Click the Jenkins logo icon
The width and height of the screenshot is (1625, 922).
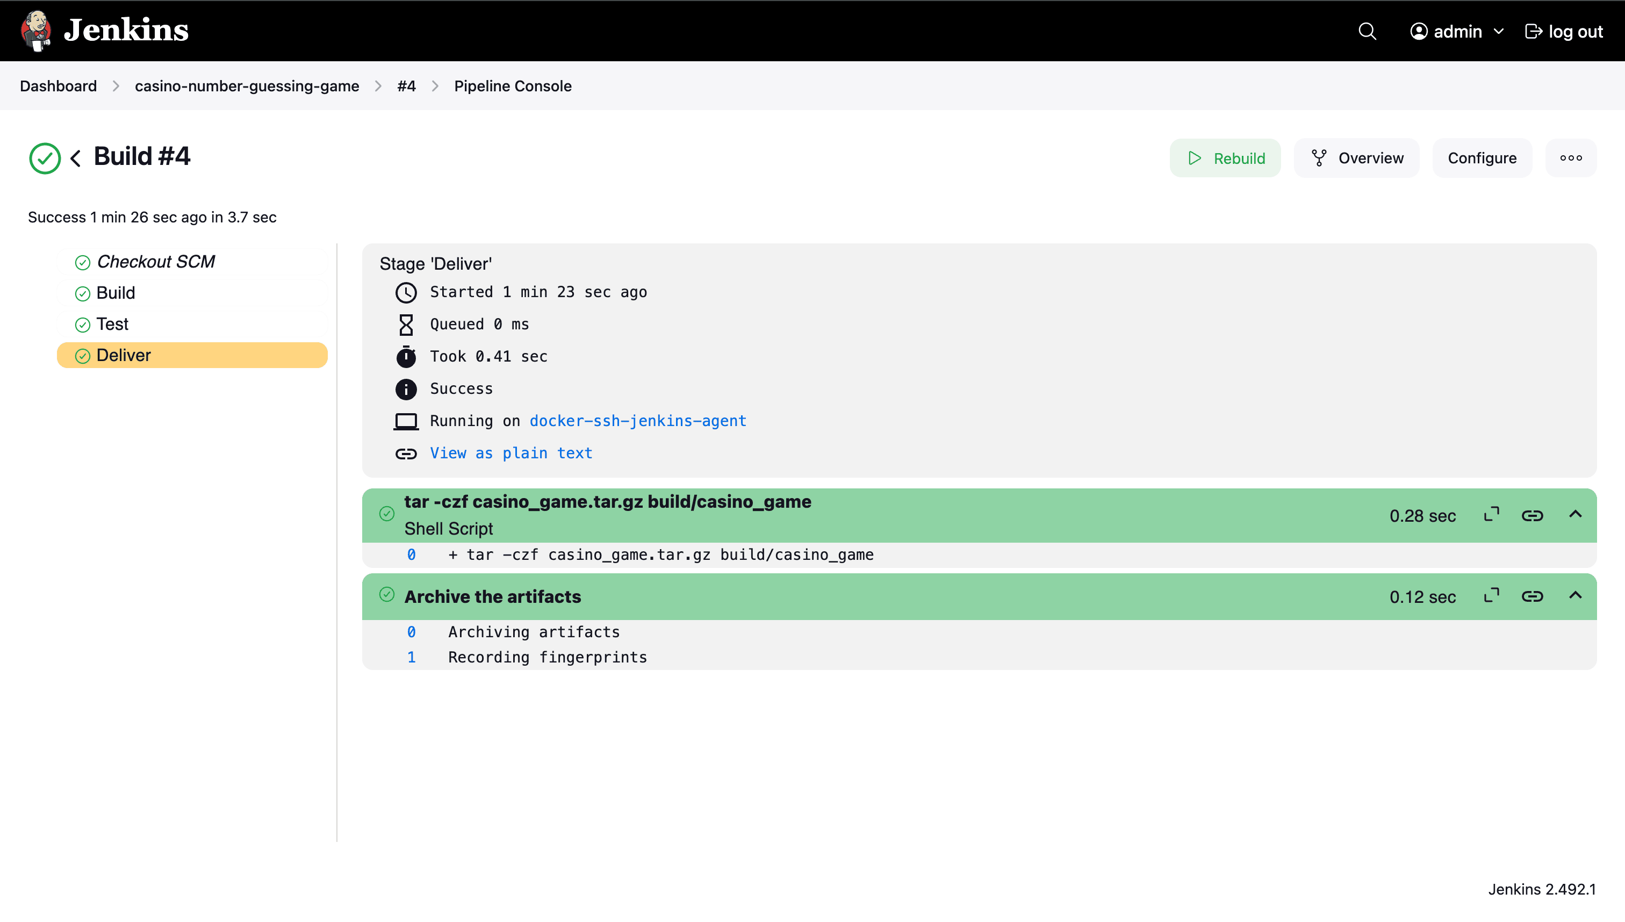tap(36, 31)
